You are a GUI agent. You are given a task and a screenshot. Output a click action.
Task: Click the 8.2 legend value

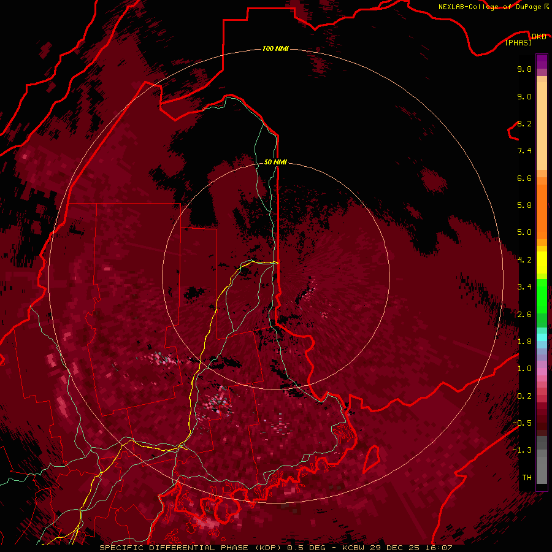tap(524, 123)
